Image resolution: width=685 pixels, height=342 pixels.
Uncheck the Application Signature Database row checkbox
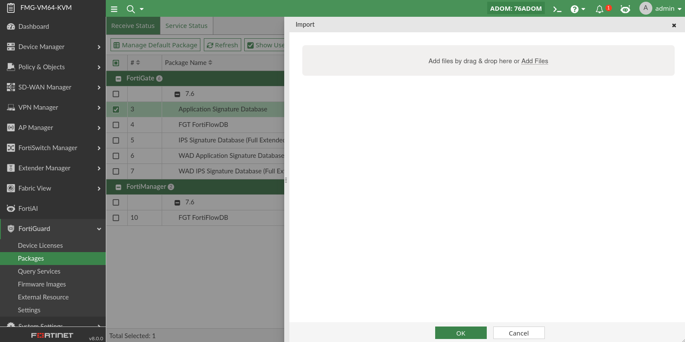coord(116,109)
